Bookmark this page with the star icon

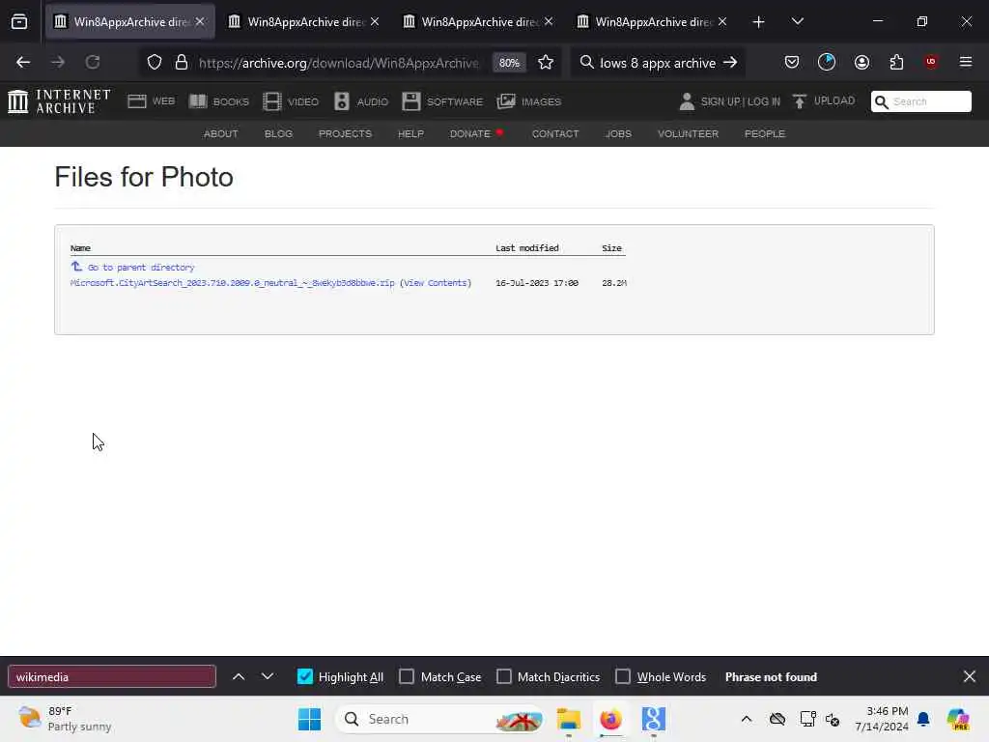click(546, 63)
